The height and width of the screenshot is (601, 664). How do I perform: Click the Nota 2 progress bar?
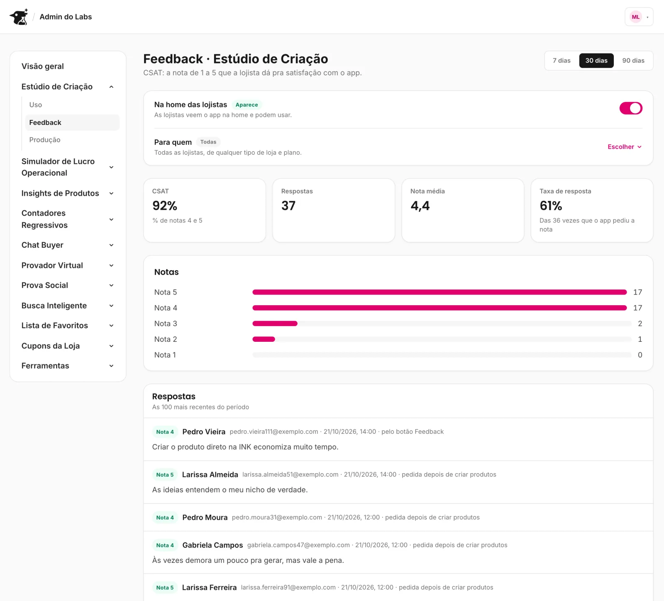(442, 339)
